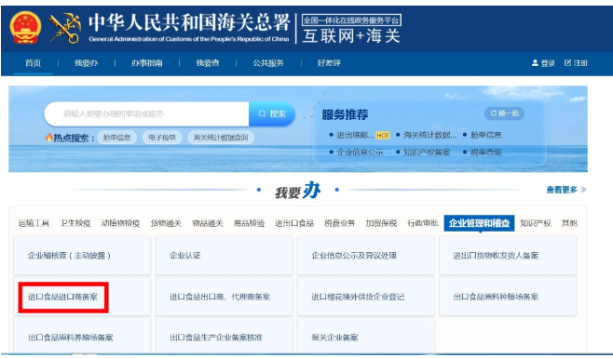Image resolution: width=613 pixels, height=358 pixels.
Task: Open the 出口食品生产企业备案核准 card
Action: [224, 337]
